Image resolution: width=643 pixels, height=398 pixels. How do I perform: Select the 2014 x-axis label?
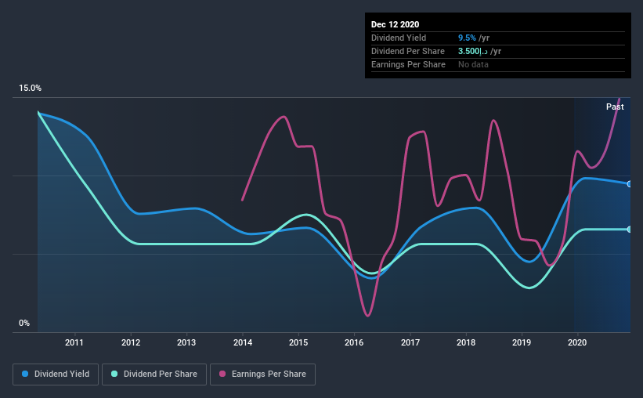click(x=243, y=342)
